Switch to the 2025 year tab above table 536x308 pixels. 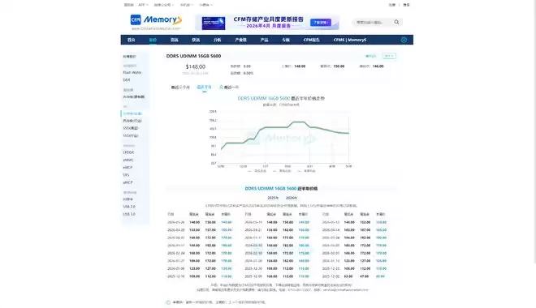click(x=272, y=198)
